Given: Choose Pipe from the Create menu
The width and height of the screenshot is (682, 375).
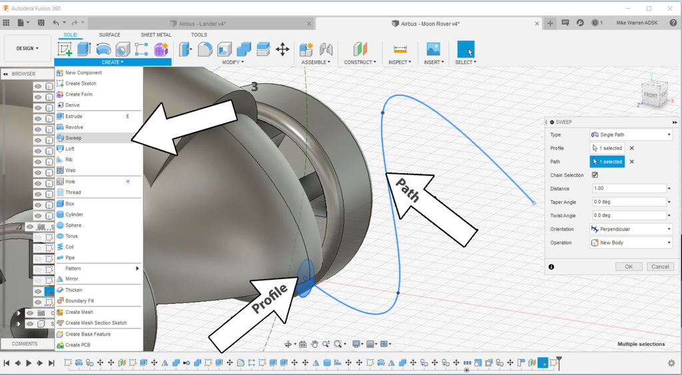Looking at the screenshot, I should tap(99, 258).
